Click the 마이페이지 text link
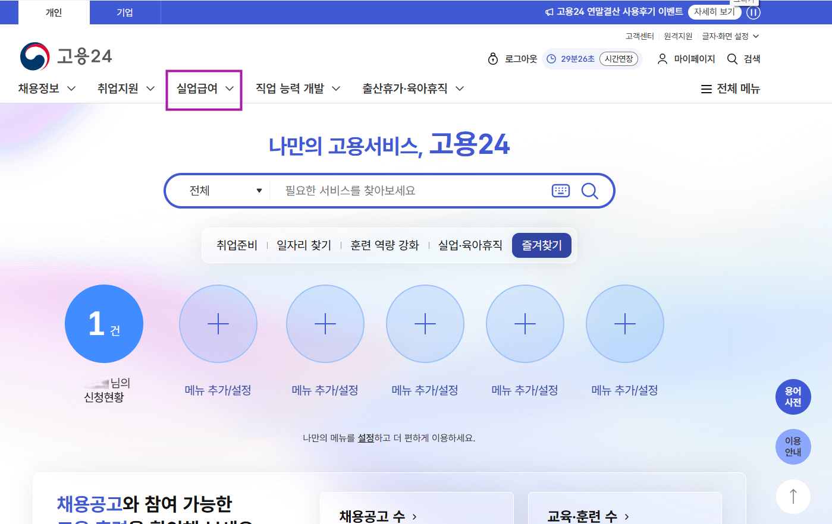The image size is (832, 524). click(x=695, y=59)
